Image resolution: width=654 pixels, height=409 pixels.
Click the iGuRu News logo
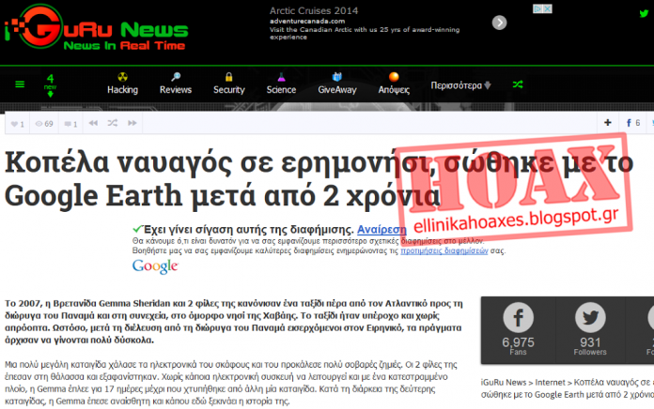click(x=97, y=28)
